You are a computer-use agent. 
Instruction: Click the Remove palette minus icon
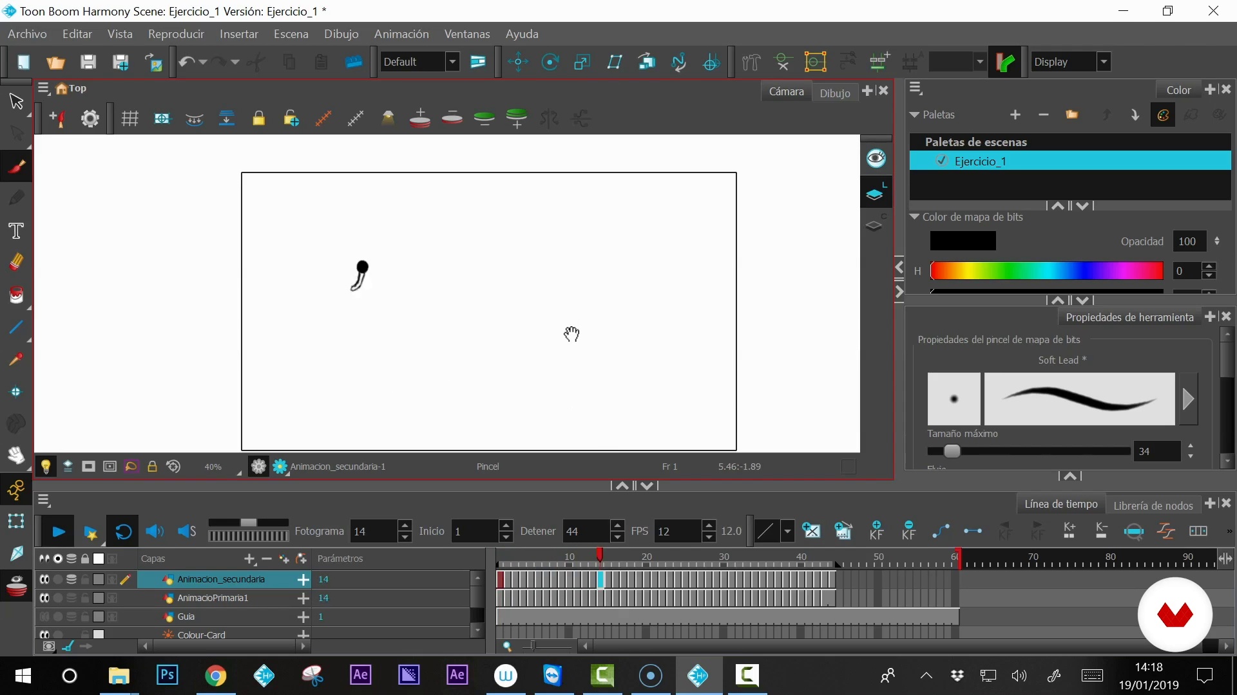pos(1044,115)
